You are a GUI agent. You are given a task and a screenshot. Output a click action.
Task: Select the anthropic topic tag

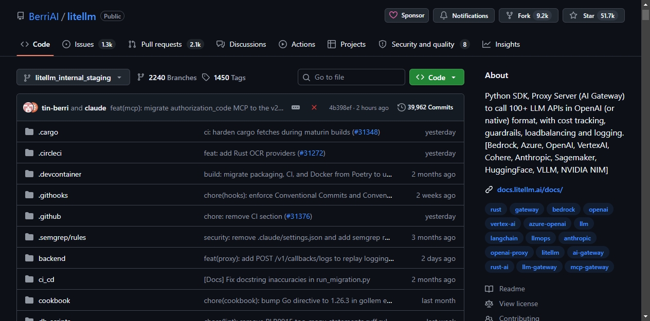(577, 238)
